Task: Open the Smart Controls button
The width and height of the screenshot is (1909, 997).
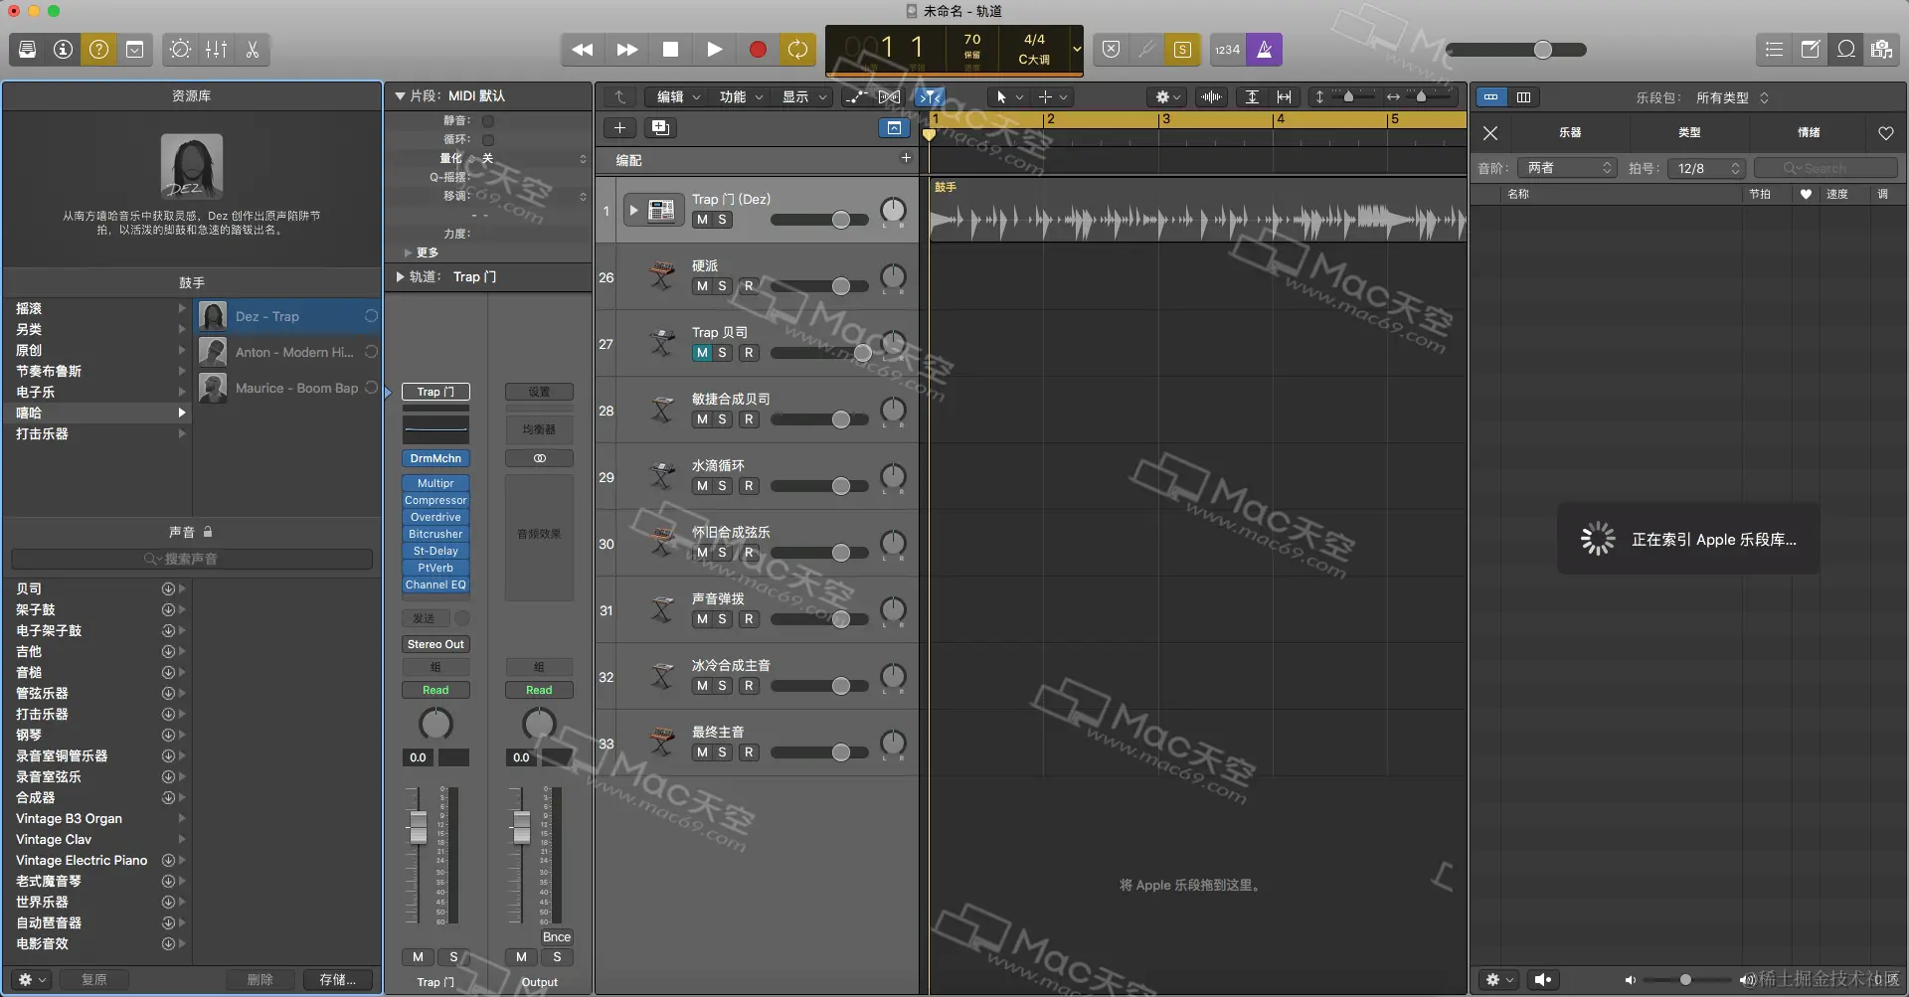Action: (180, 50)
